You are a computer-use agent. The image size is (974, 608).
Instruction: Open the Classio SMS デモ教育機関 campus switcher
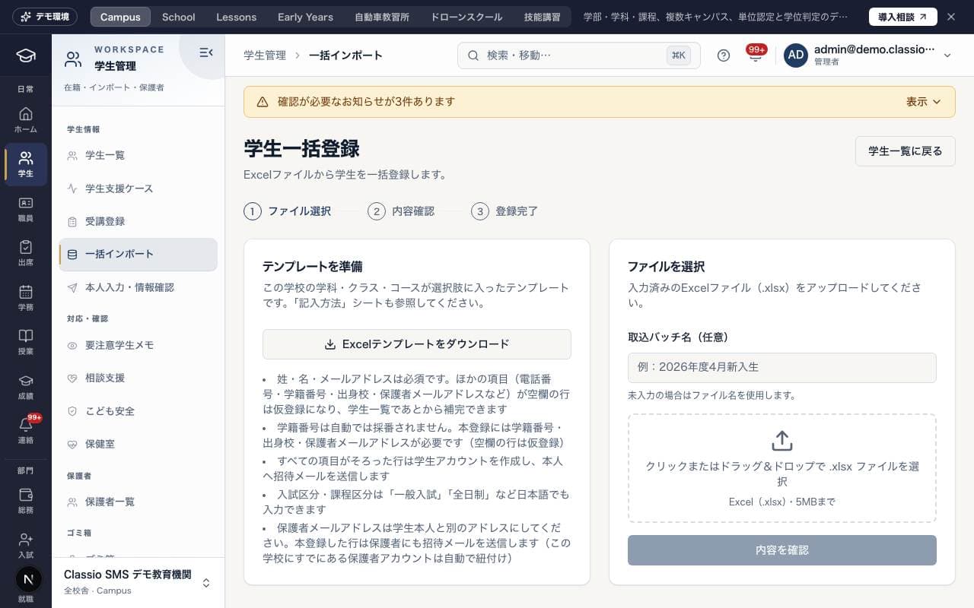tap(138, 582)
